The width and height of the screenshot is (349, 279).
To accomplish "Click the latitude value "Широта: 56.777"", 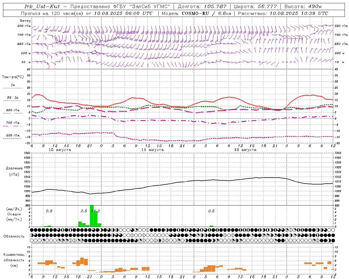I will pyautogui.click(x=255, y=7).
